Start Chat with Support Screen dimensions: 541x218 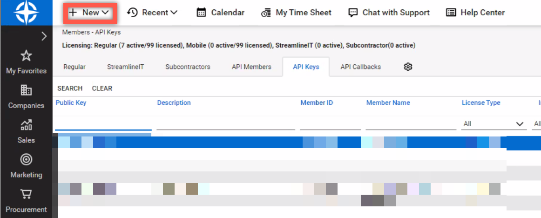click(389, 13)
